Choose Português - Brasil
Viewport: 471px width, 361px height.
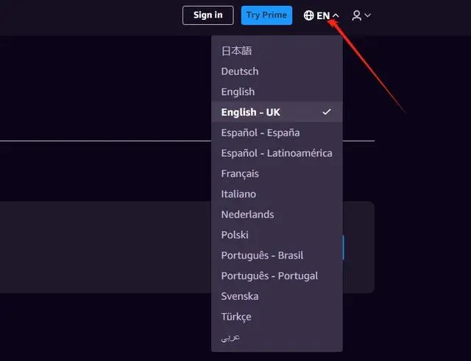point(277,256)
